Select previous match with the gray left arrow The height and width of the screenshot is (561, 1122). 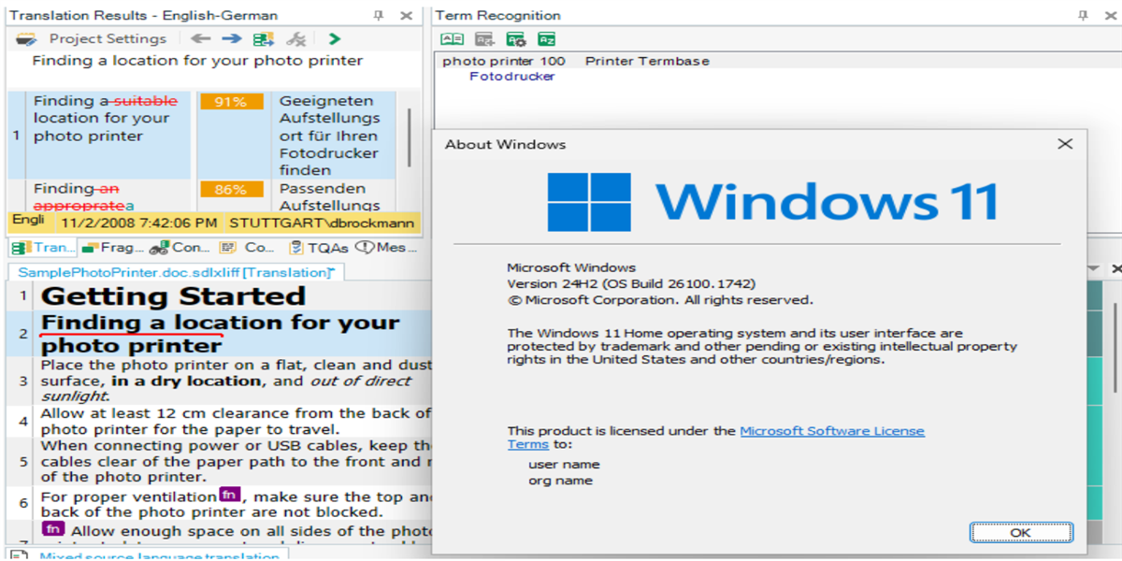pyautogui.click(x=200, y=38)
